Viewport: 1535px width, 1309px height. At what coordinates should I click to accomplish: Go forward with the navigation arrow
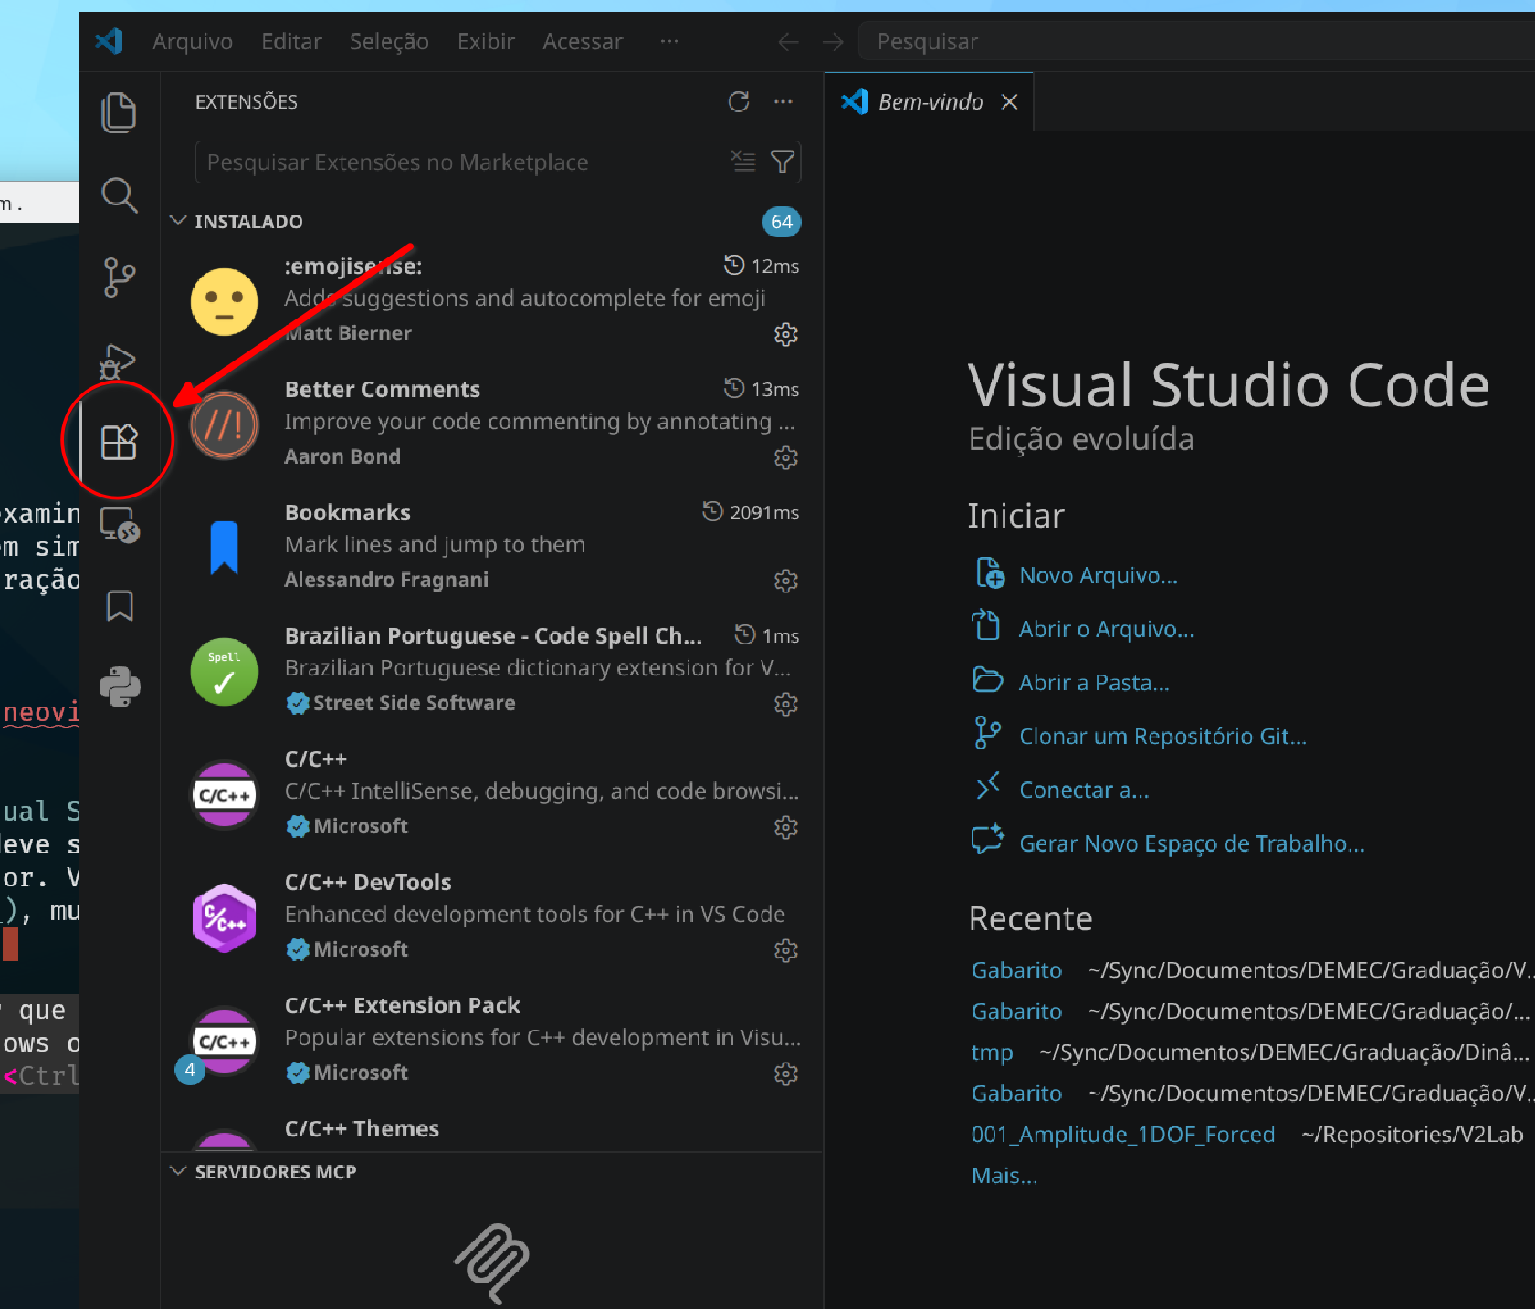click(833, 42)
